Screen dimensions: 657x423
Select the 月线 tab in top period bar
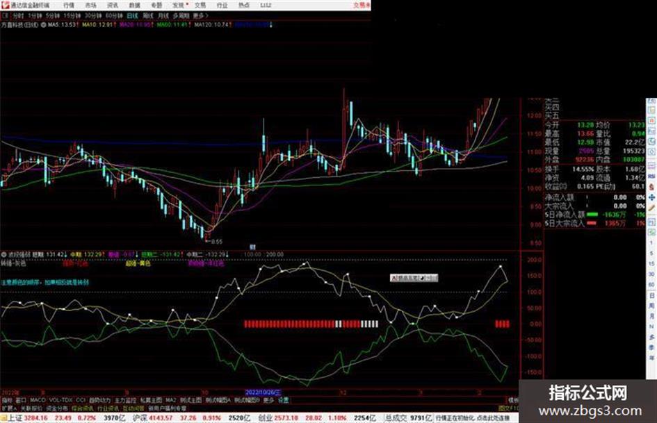click(x=163, y=15)
